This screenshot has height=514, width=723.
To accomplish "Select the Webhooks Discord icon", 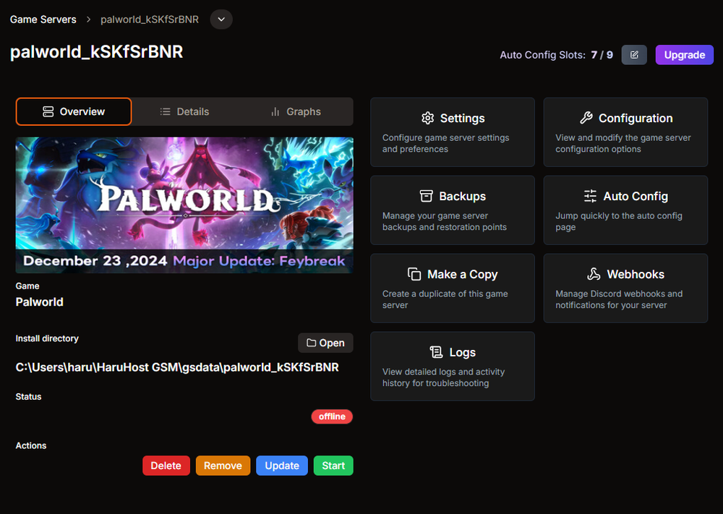I will click(594, 275).
